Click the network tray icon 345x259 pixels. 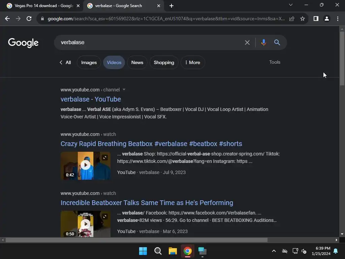(x=295, y=251)
